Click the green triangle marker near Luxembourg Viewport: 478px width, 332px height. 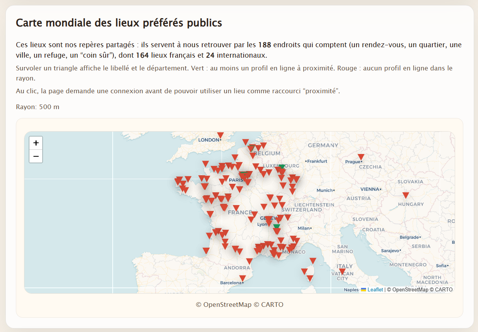(x=282, y=167)
